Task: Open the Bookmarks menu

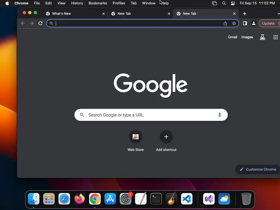Action: click(x=98, y=3)
